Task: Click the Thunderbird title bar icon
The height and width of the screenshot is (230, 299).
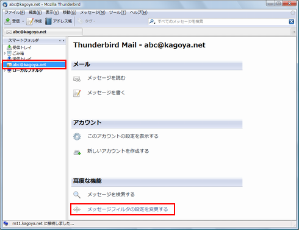Action: (x=5, y=4)
